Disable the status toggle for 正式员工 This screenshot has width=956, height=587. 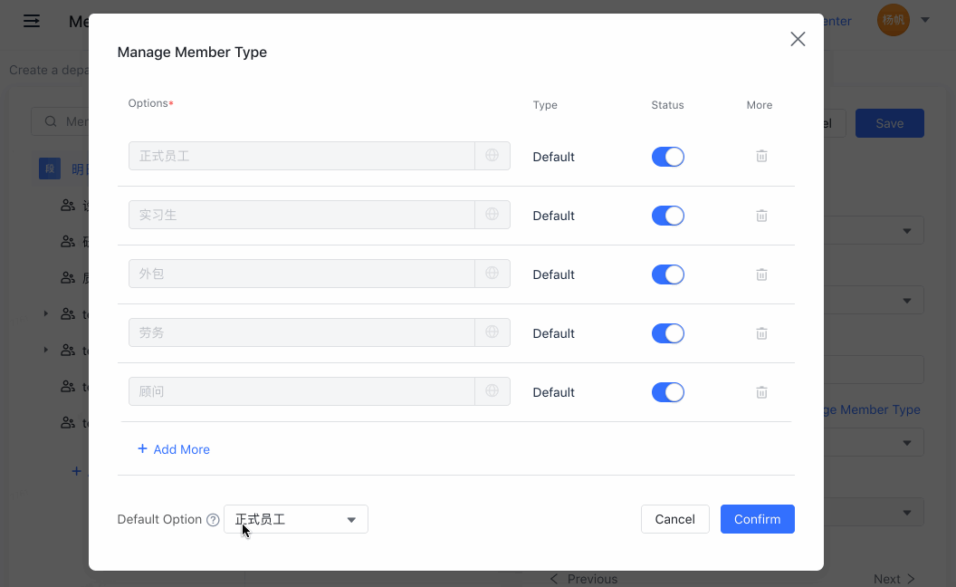[667, 156]
